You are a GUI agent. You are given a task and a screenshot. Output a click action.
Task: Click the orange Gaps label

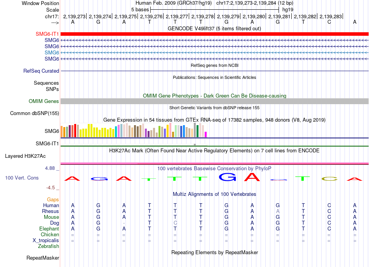pyautogui.click(x=53, y=200)
